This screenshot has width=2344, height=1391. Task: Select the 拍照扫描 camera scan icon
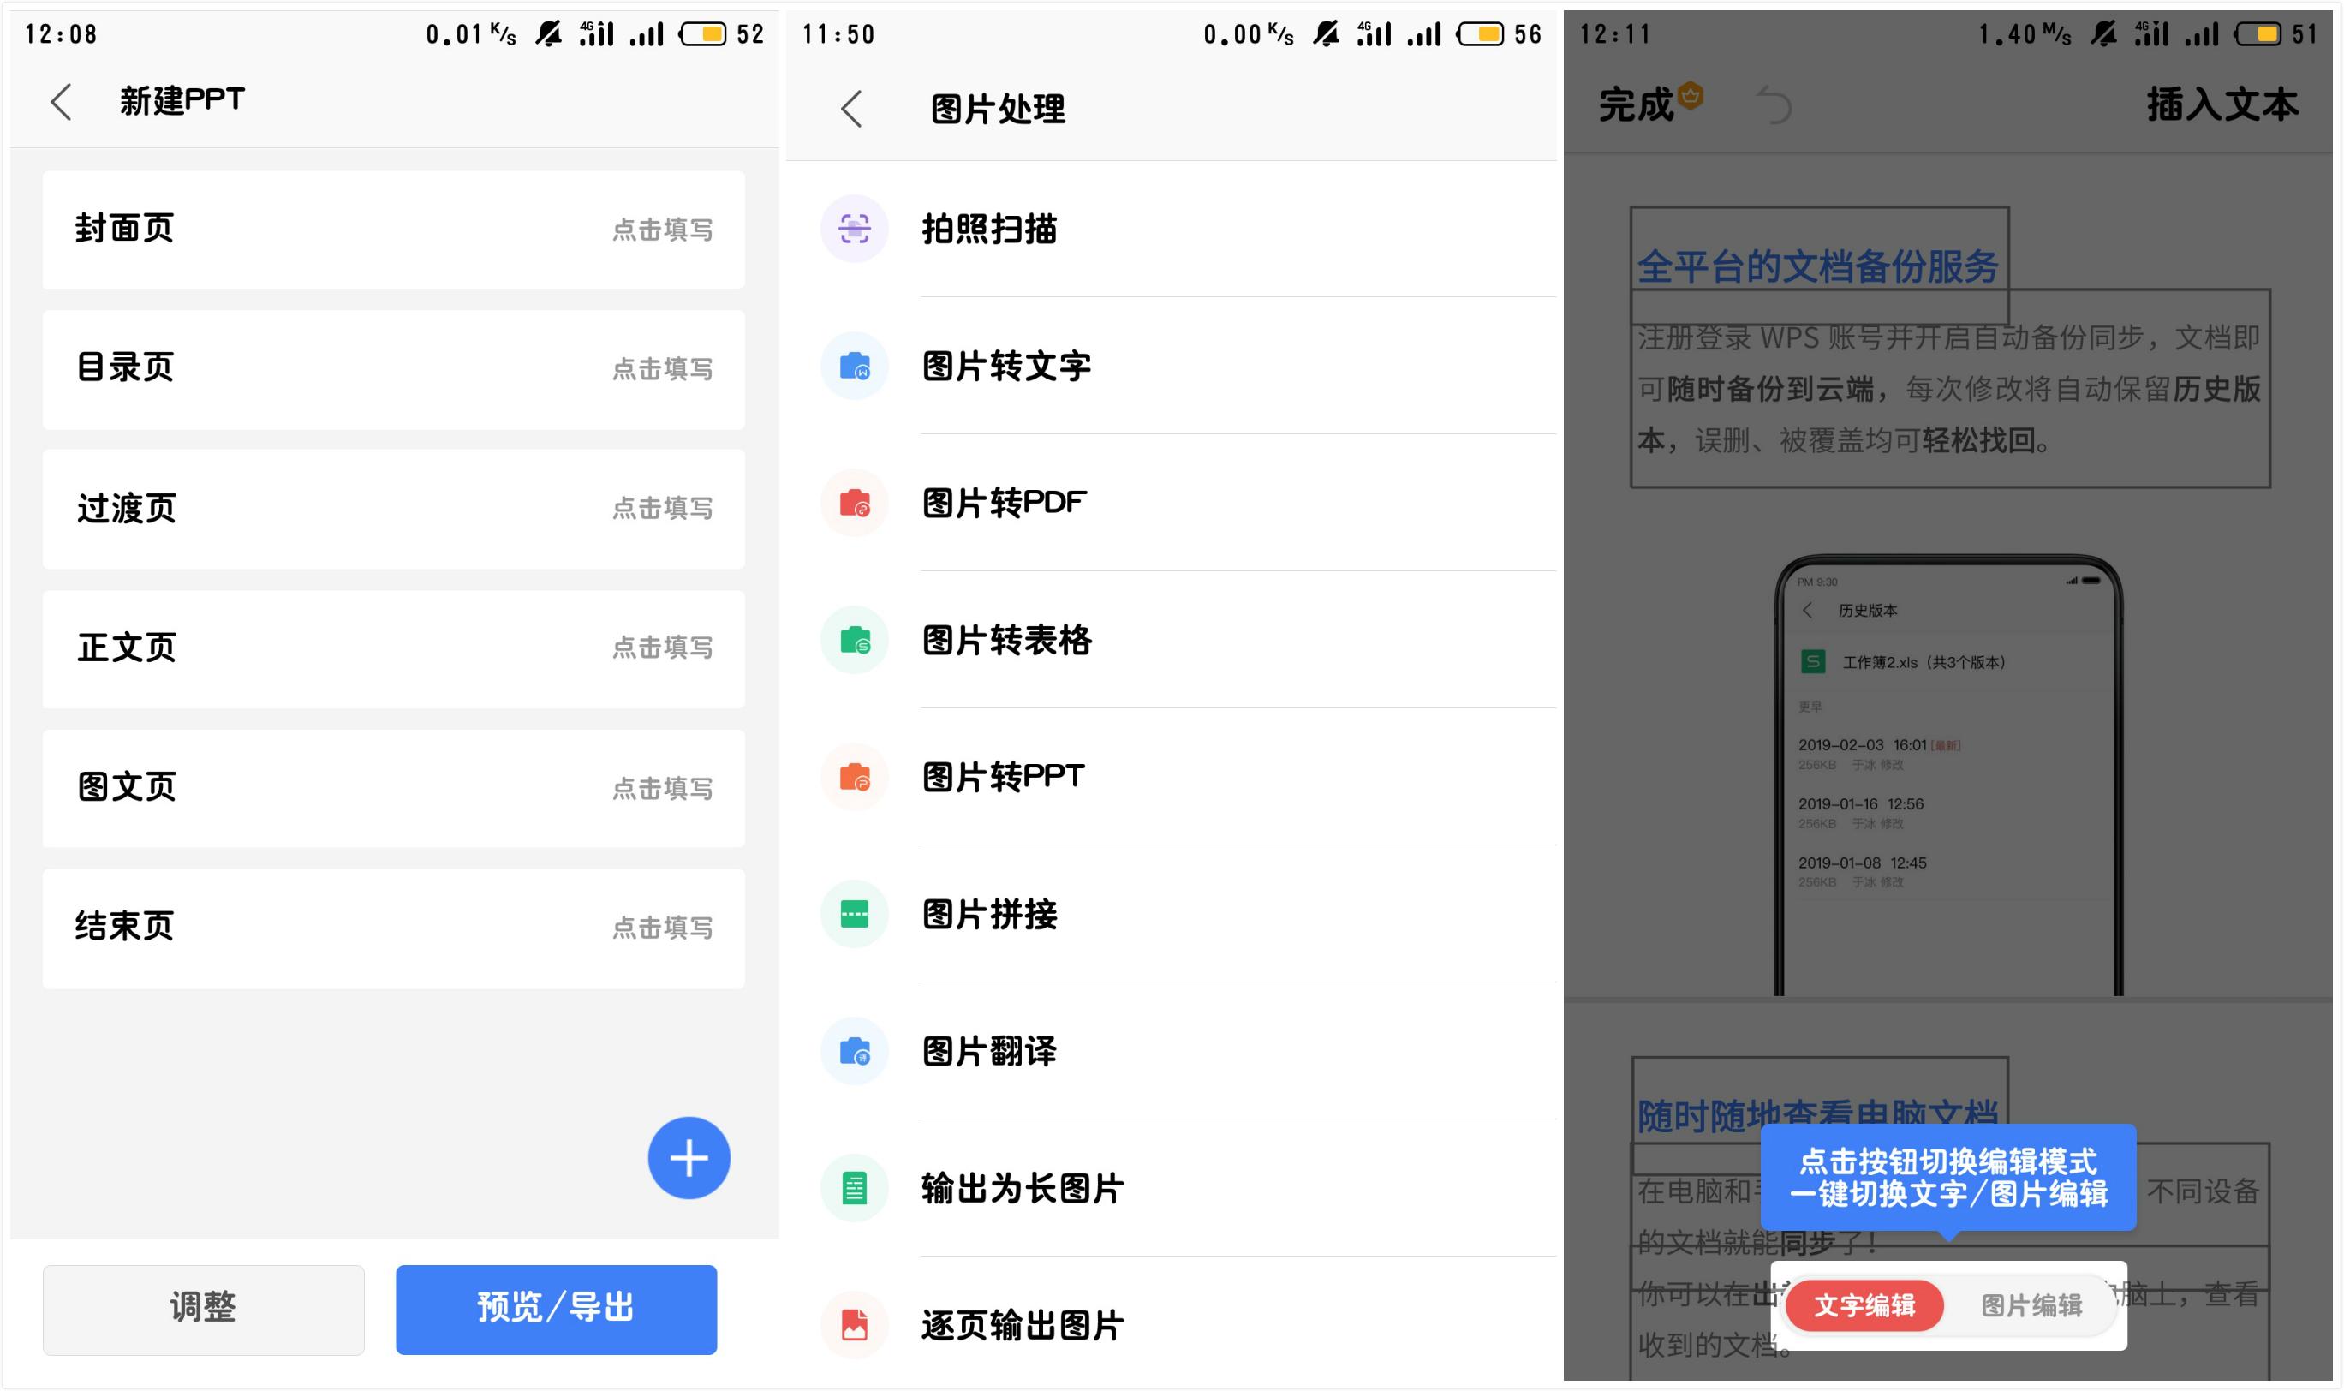[x=854, y=229]
